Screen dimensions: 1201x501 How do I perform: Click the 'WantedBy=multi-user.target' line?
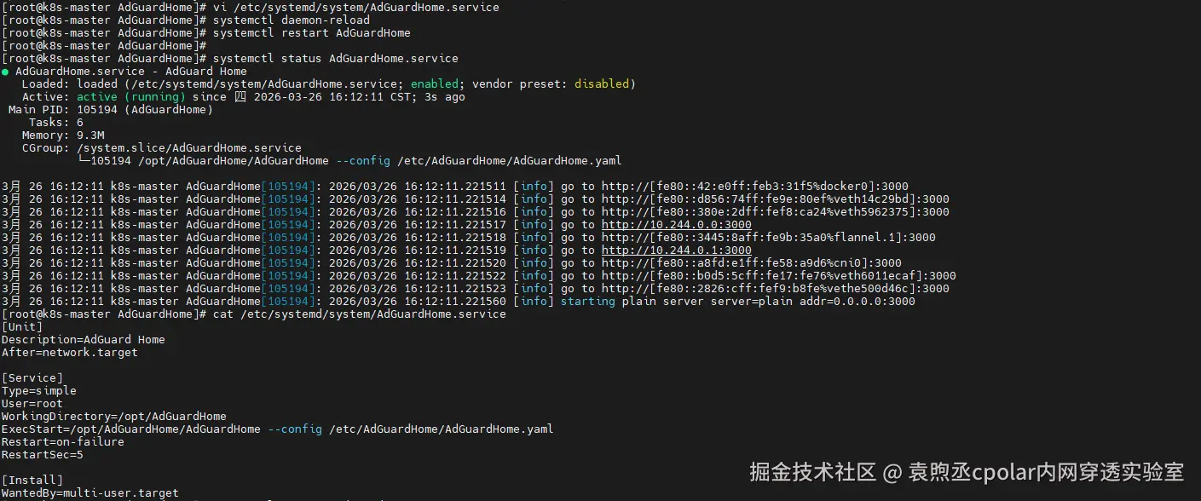90,493
